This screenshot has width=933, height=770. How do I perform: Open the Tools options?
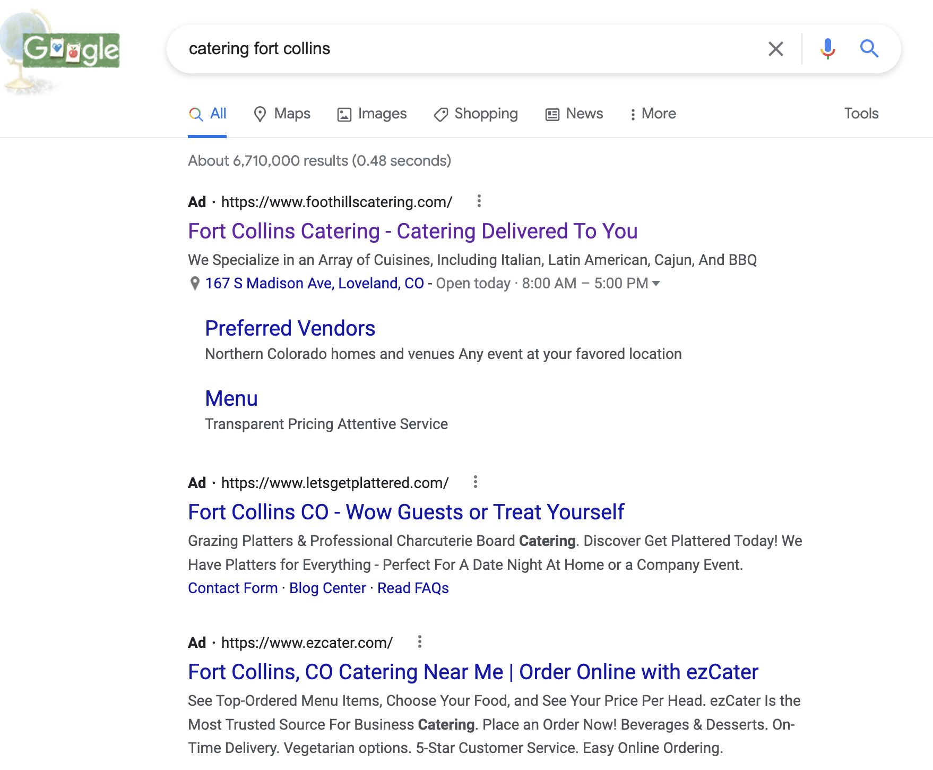(x=861, y=114)
